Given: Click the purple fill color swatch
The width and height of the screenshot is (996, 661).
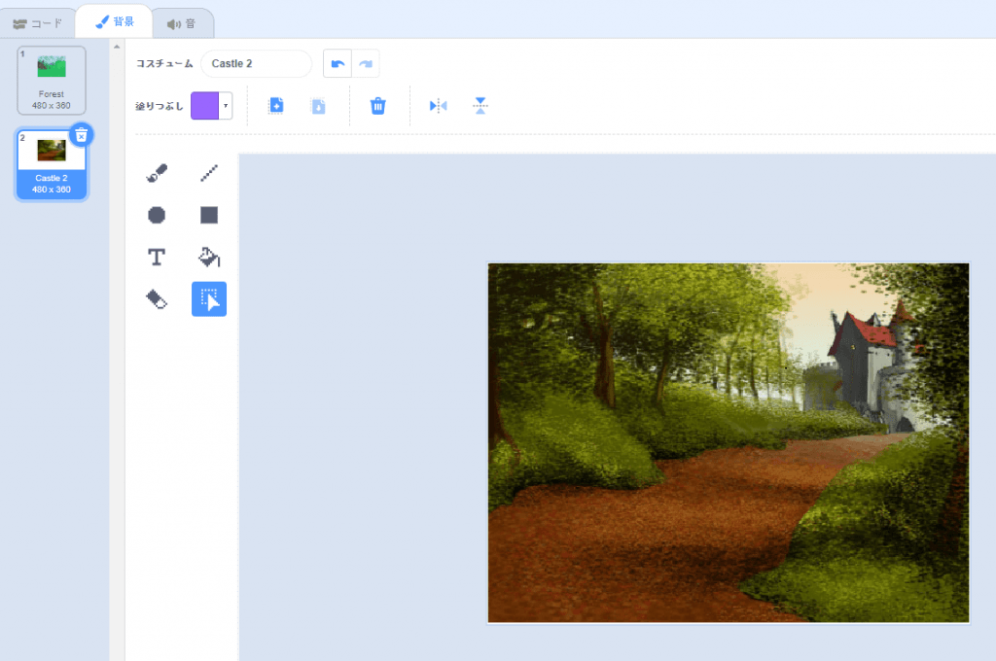Looking at the screenshot, I should (x=205, y=106).
